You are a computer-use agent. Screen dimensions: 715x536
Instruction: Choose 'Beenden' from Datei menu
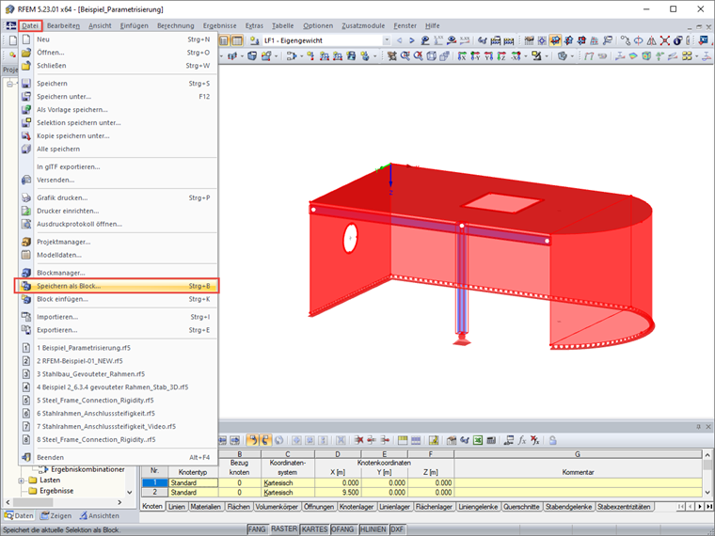118,457
